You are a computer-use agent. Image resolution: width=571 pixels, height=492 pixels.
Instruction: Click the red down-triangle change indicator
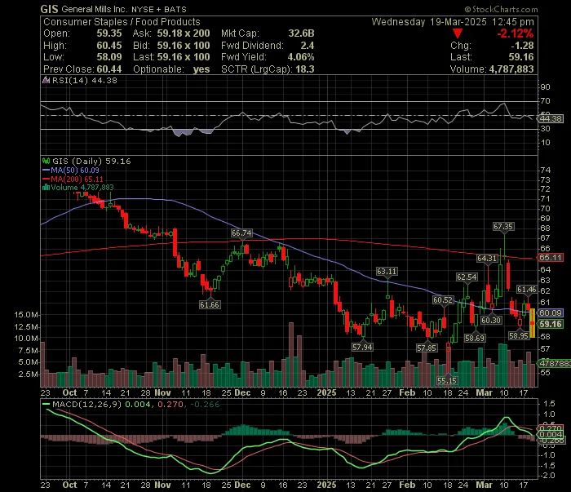(458, 34)
